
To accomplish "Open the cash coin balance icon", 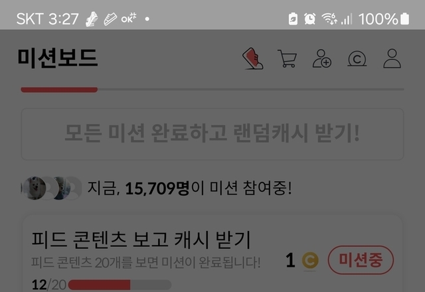I will (357, 59).
